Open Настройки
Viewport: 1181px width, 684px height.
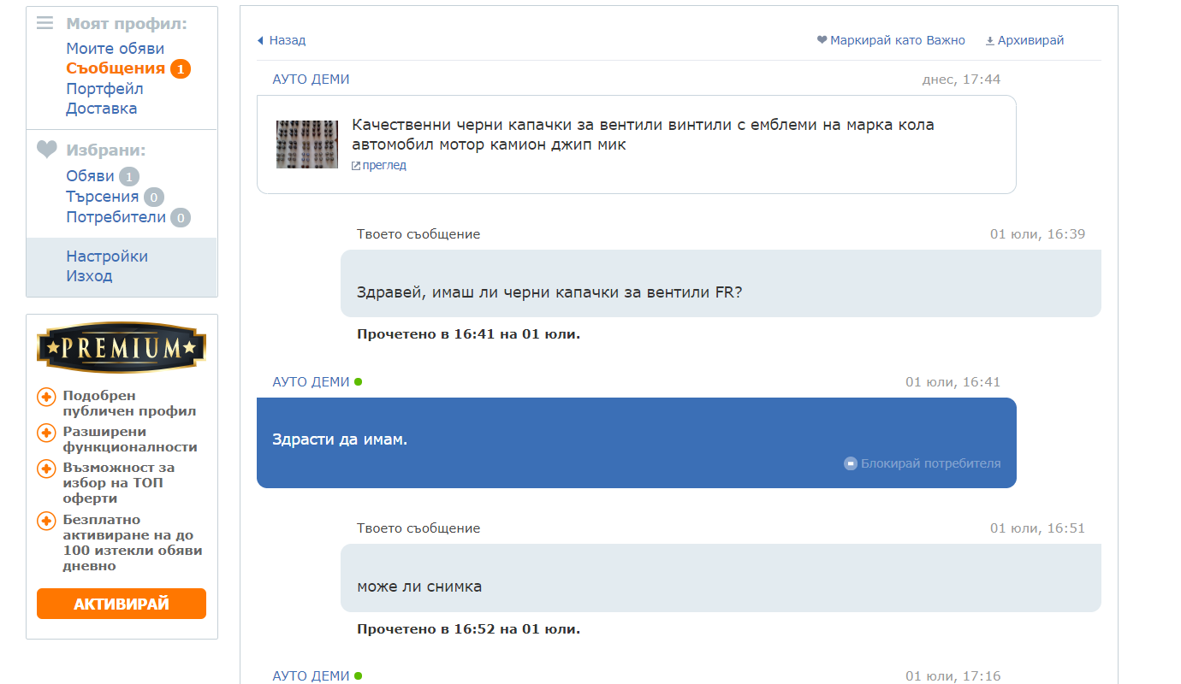coord(107,256)
